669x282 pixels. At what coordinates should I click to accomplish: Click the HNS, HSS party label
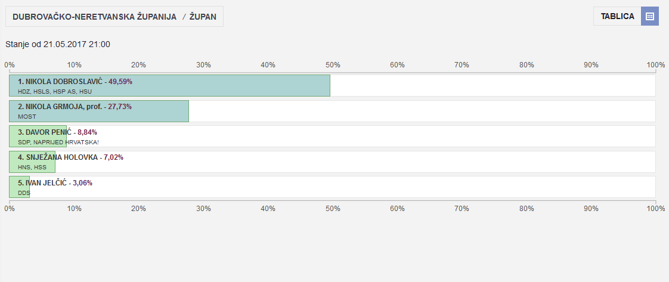[x=32, y=168]
